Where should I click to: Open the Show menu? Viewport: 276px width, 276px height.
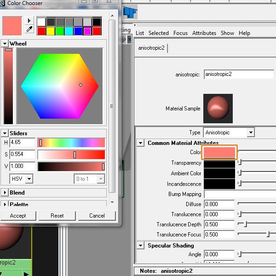coord(227,33)
